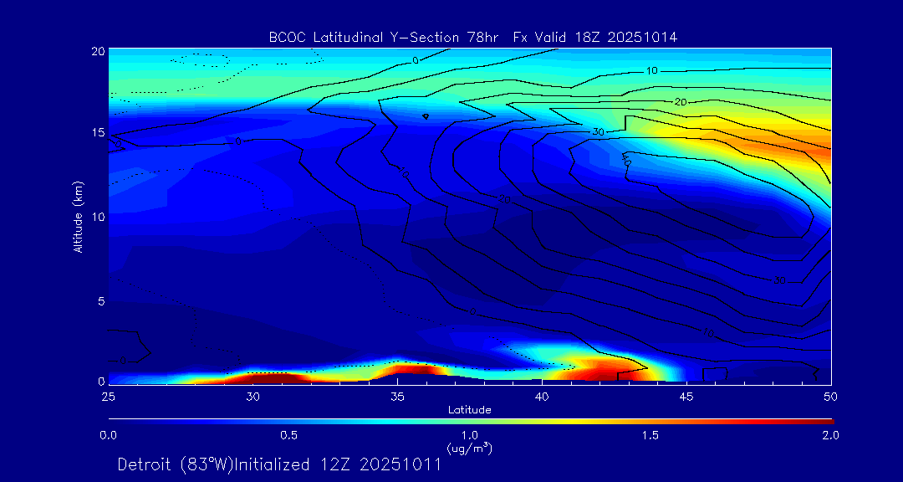The height and width of the screenshot is (482, 903).
Task: Click contour label "0" near latitude 25.5 at 1 km
Action: pyautogui.click(x=123, y=361)
